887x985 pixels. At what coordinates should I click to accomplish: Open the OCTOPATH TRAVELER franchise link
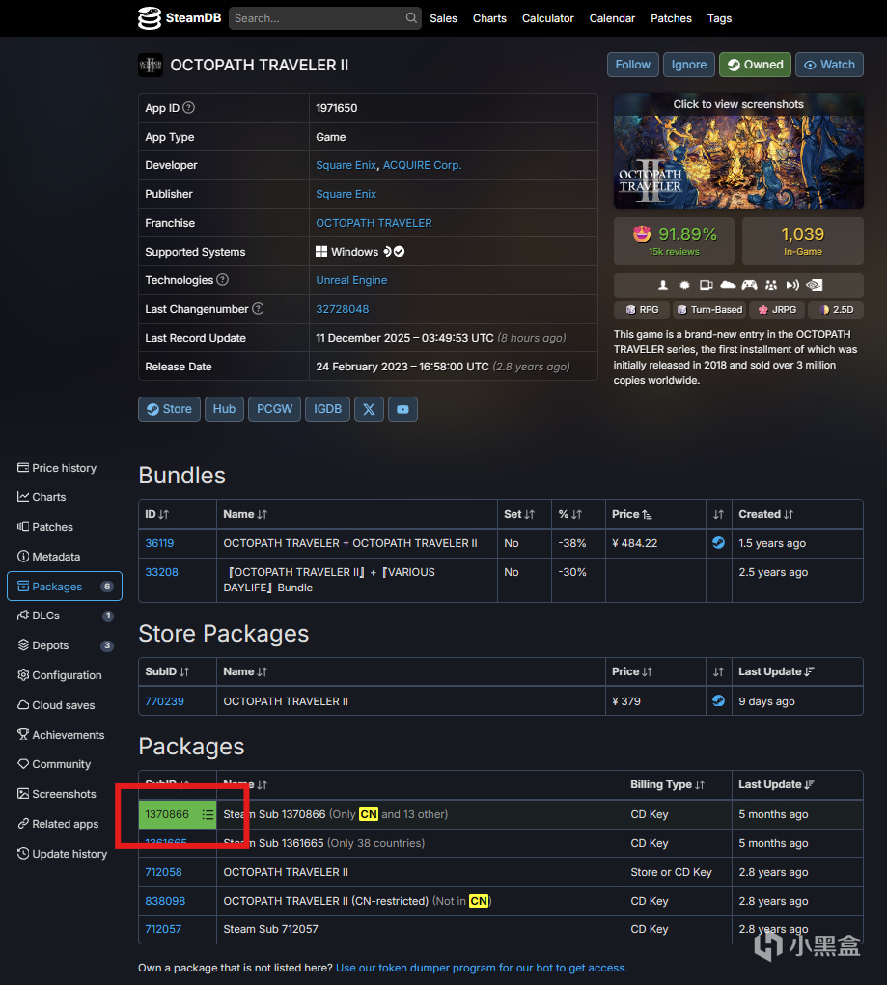coord(374,223)
